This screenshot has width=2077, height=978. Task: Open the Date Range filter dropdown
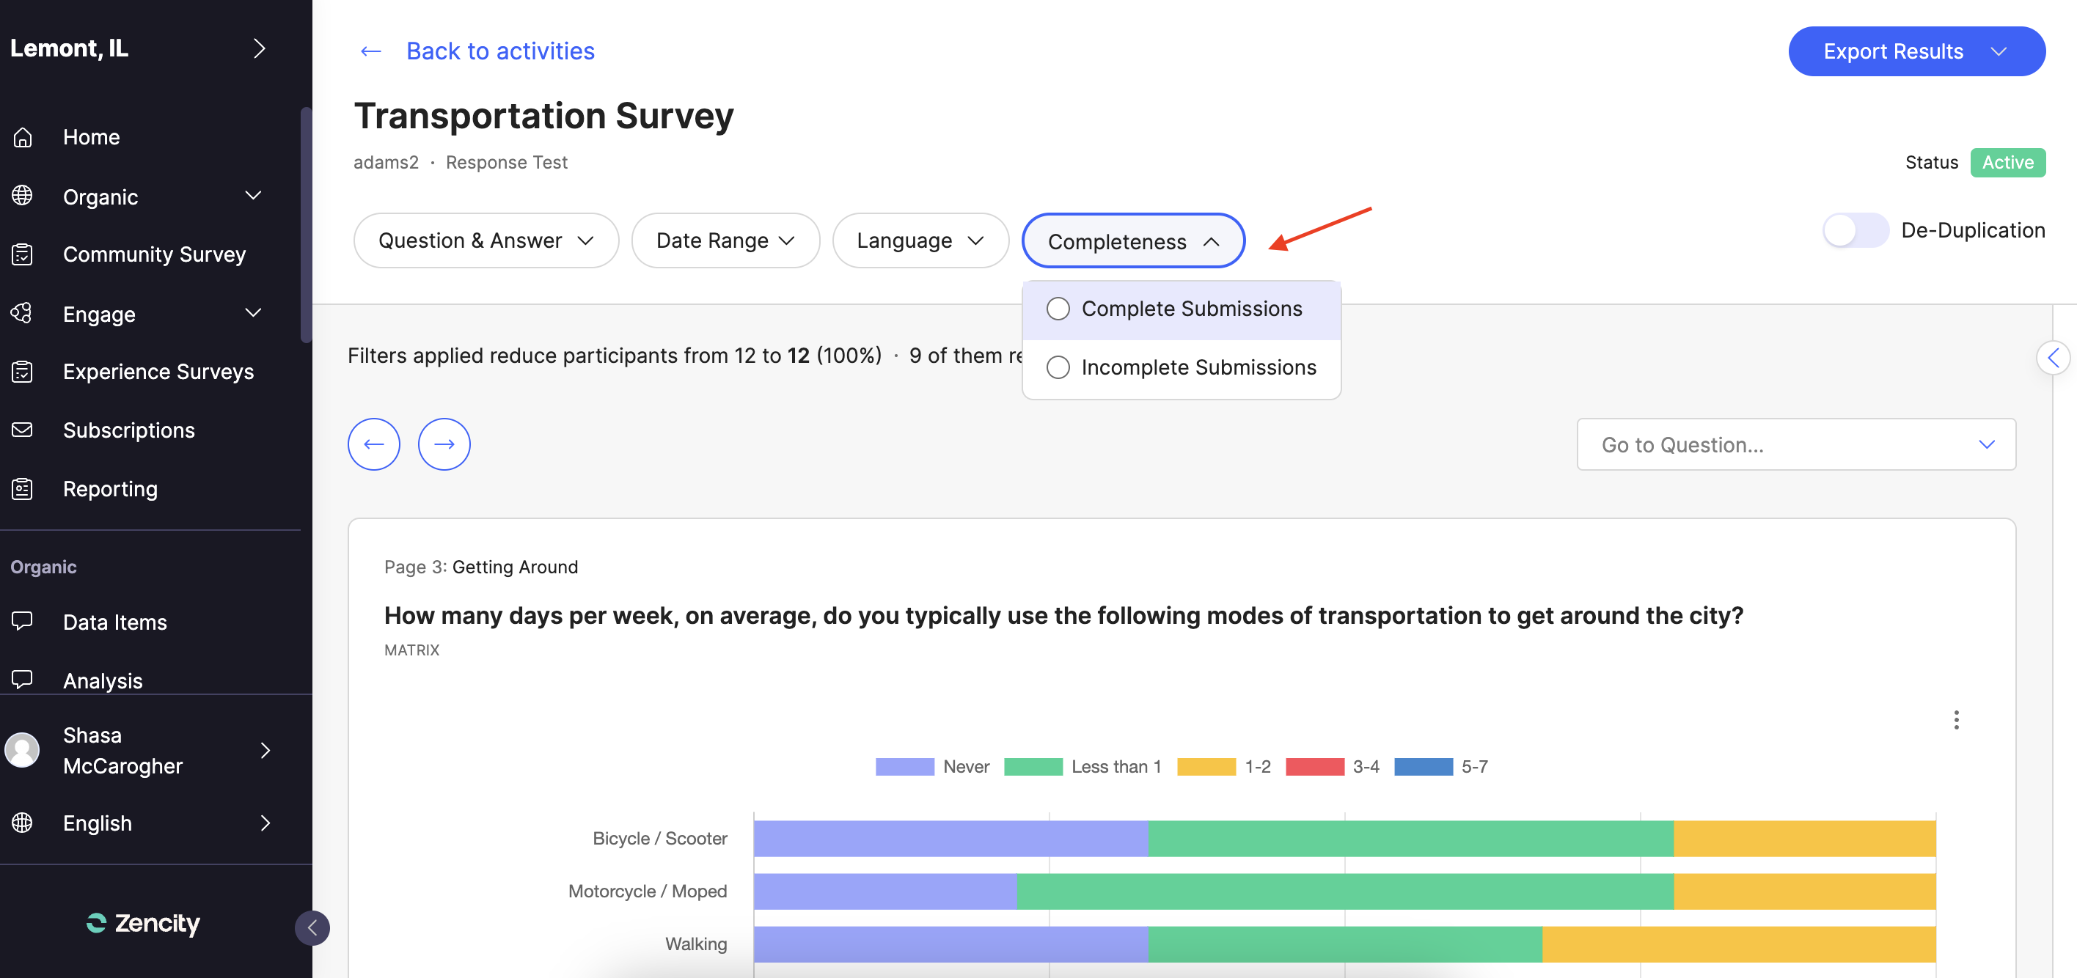coord(725,240)
